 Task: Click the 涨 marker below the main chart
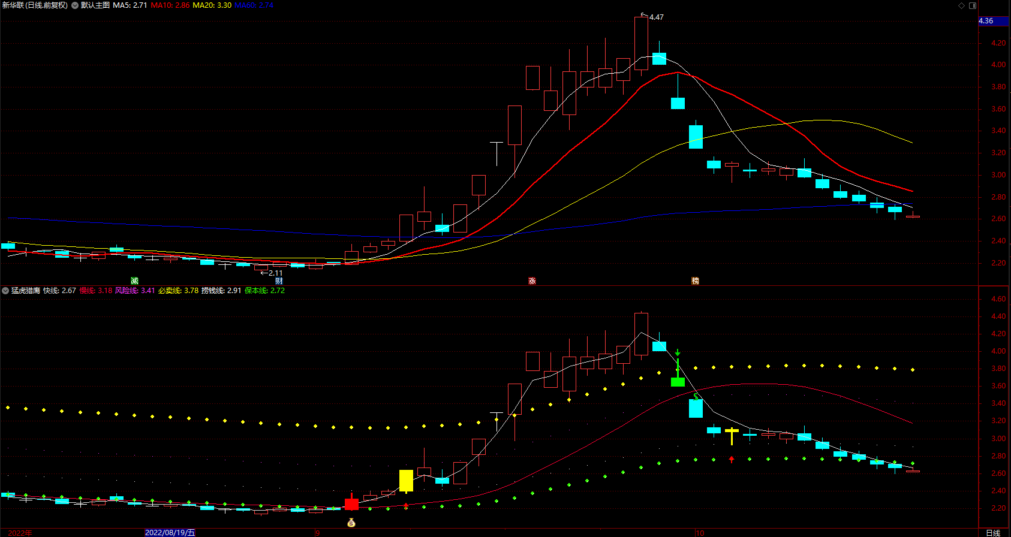532,280
